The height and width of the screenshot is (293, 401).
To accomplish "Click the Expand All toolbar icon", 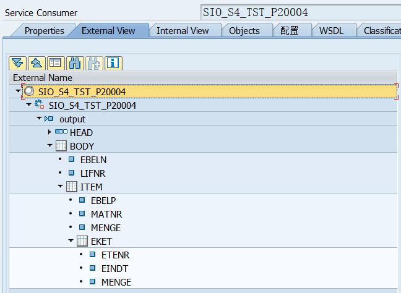I will [x=18, y=63].
